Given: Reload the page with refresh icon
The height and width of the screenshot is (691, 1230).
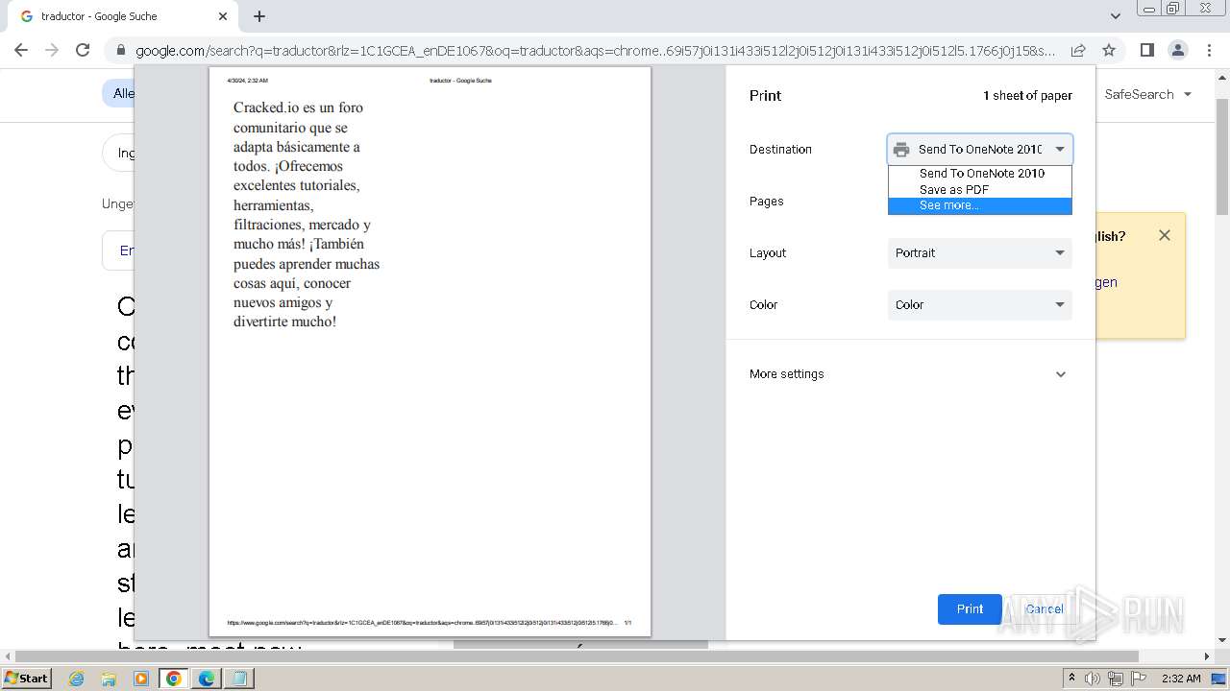Looking at the screenshot, I should [x=83, y=50].
